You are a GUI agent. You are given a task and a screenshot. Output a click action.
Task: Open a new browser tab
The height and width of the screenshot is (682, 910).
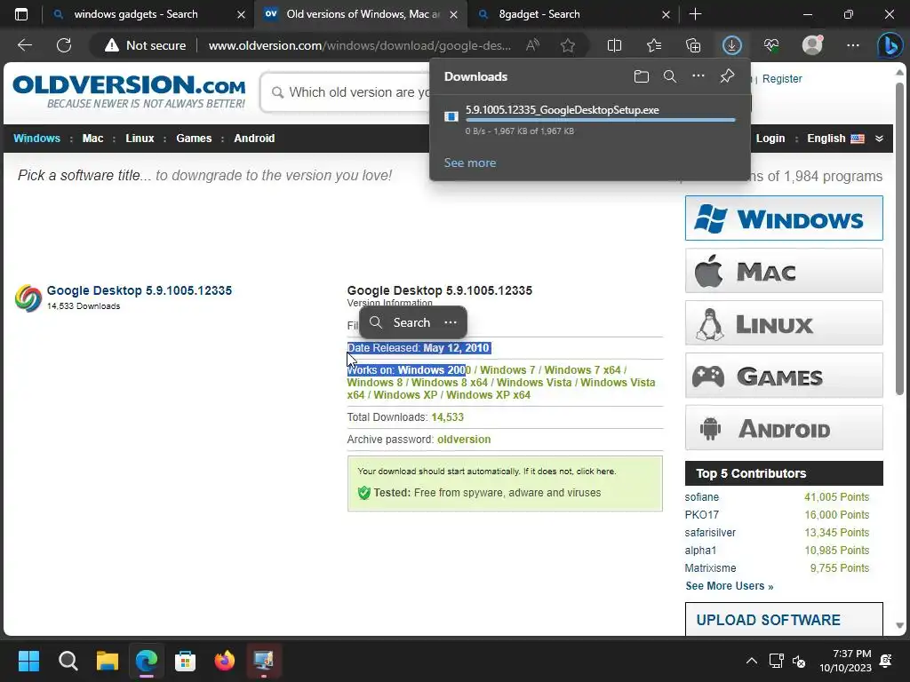point(695,14)
